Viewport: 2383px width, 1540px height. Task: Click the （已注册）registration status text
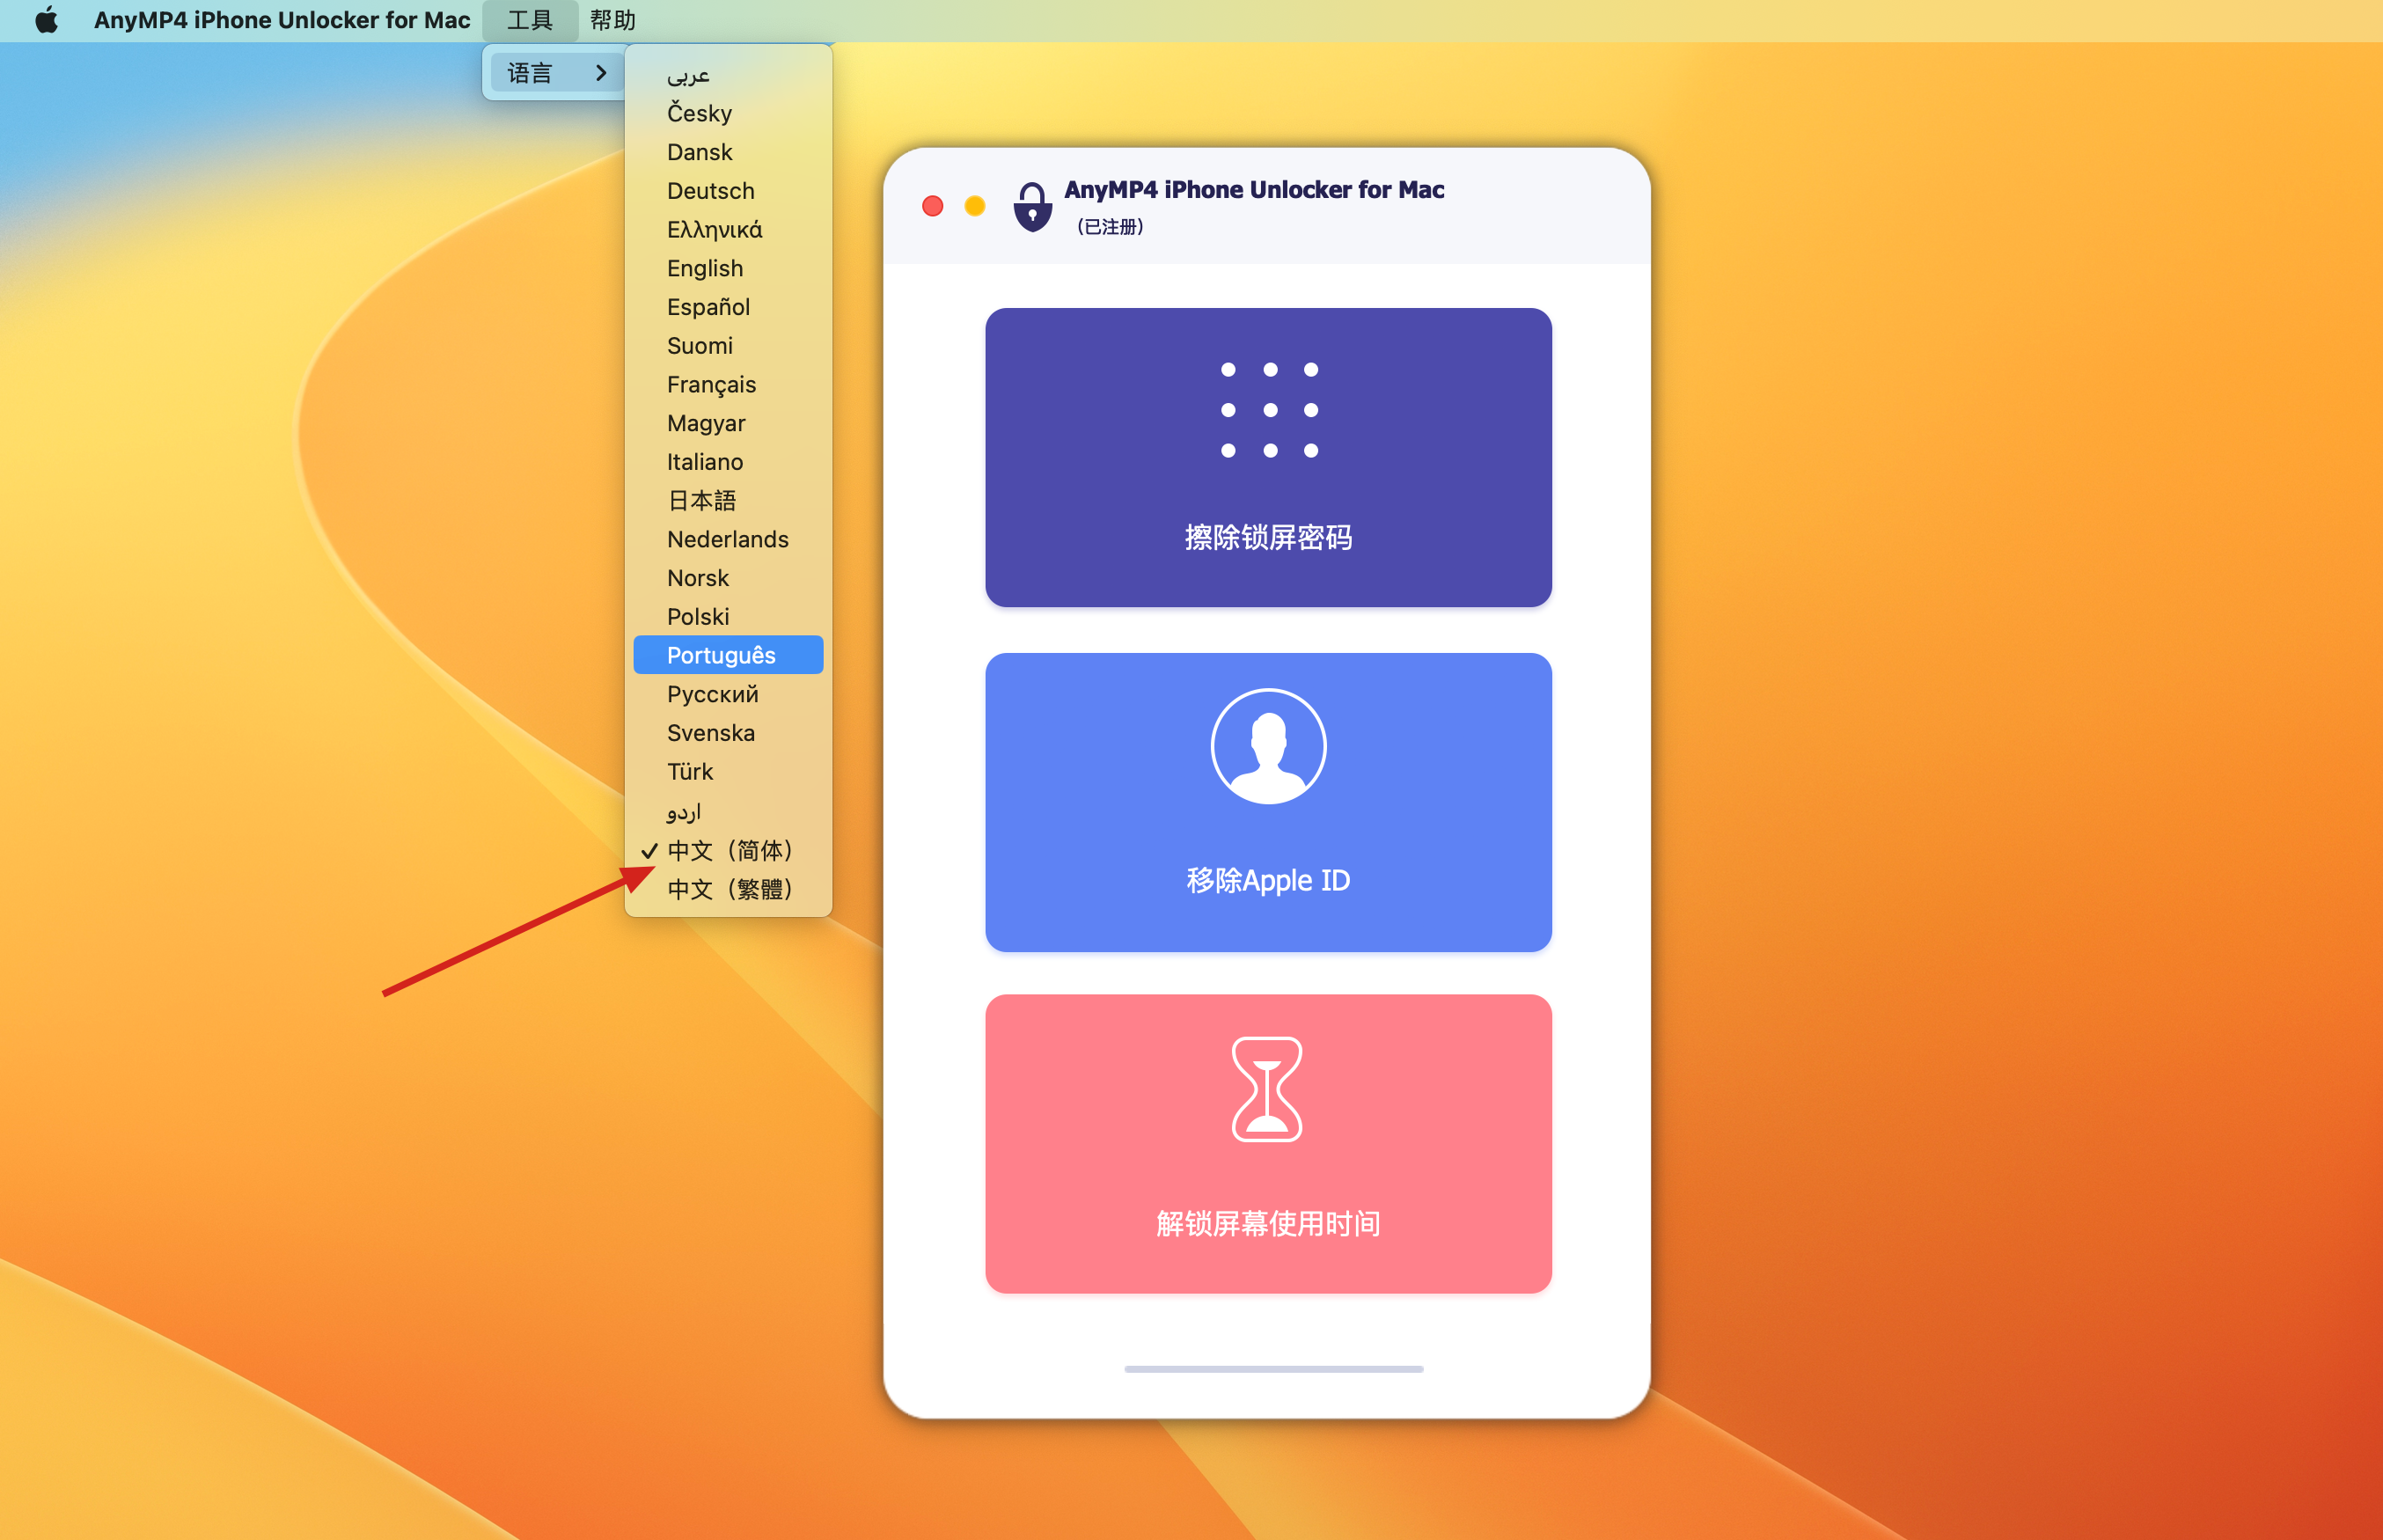[1110, 227]
